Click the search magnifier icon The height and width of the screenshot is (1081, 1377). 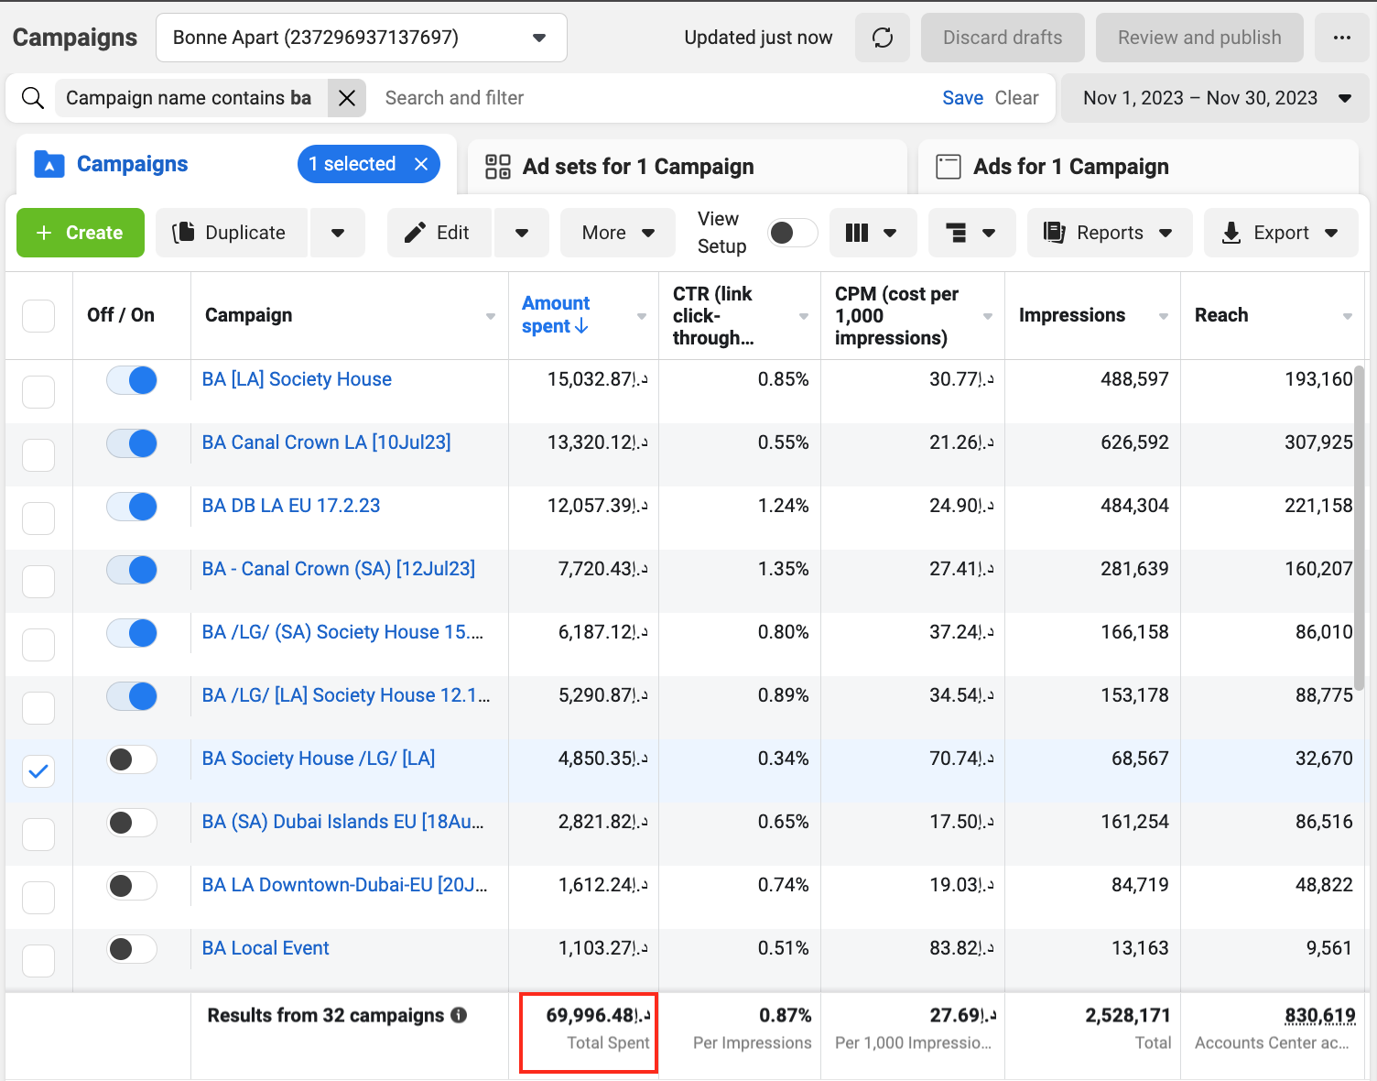click(33, 98)
